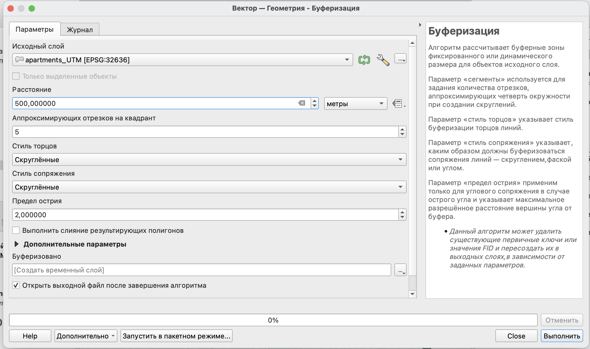Click Запустить в пакетном режиме button

[176, 336]
